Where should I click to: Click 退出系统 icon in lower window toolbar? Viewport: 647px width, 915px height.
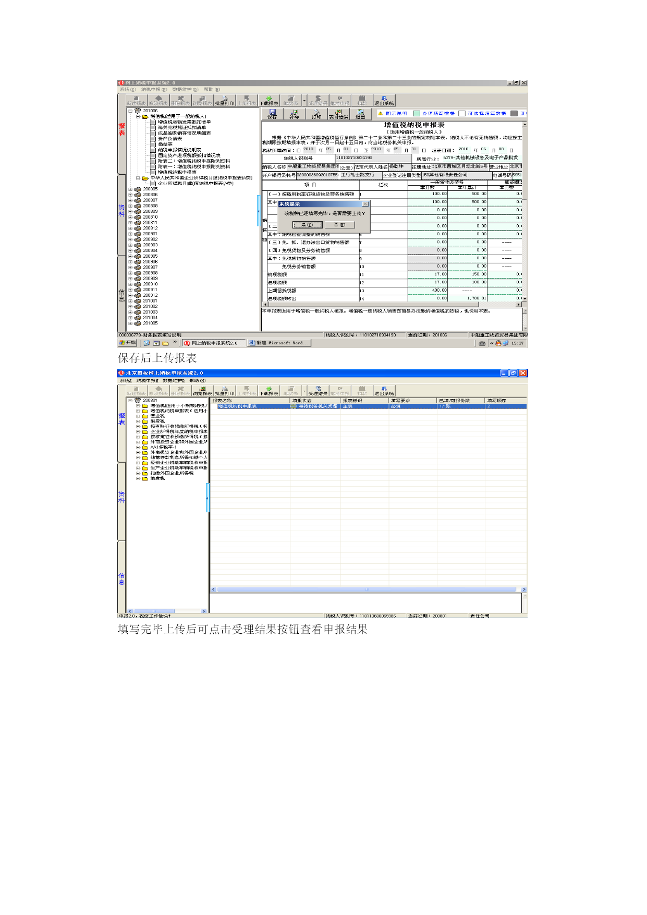pos(384,391)
